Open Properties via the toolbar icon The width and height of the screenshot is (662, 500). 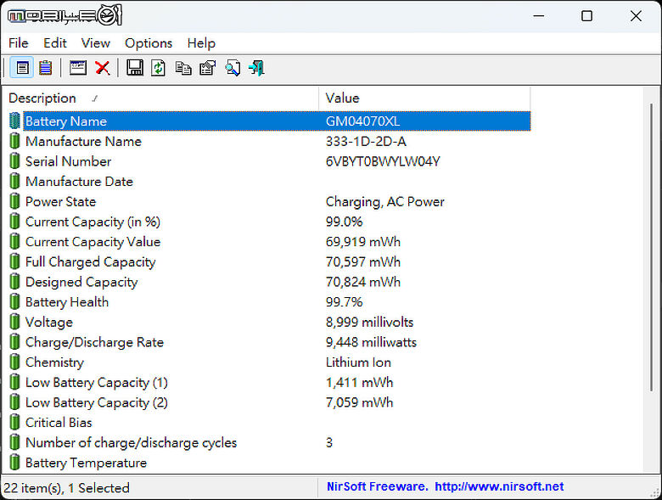pos(208,68)
